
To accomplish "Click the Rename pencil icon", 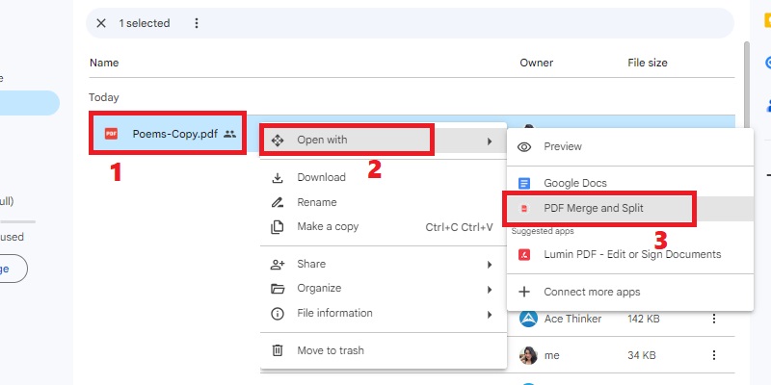I will coord(278,202).
